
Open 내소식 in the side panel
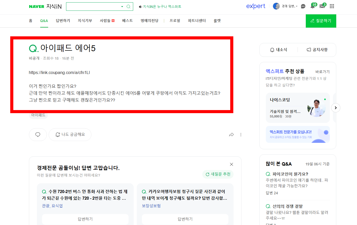(x=279, y=50)
